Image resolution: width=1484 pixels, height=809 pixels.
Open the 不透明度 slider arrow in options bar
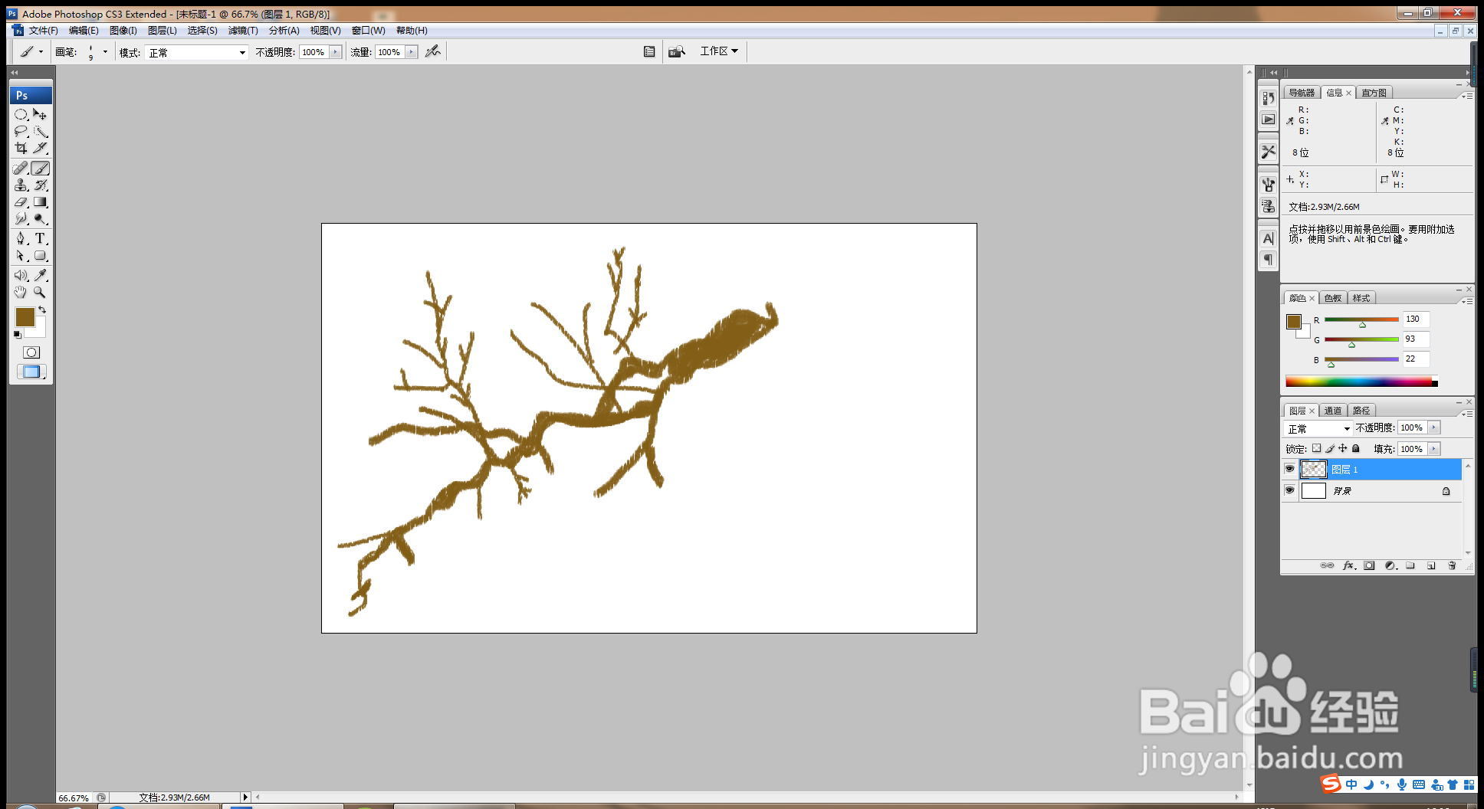336,52
